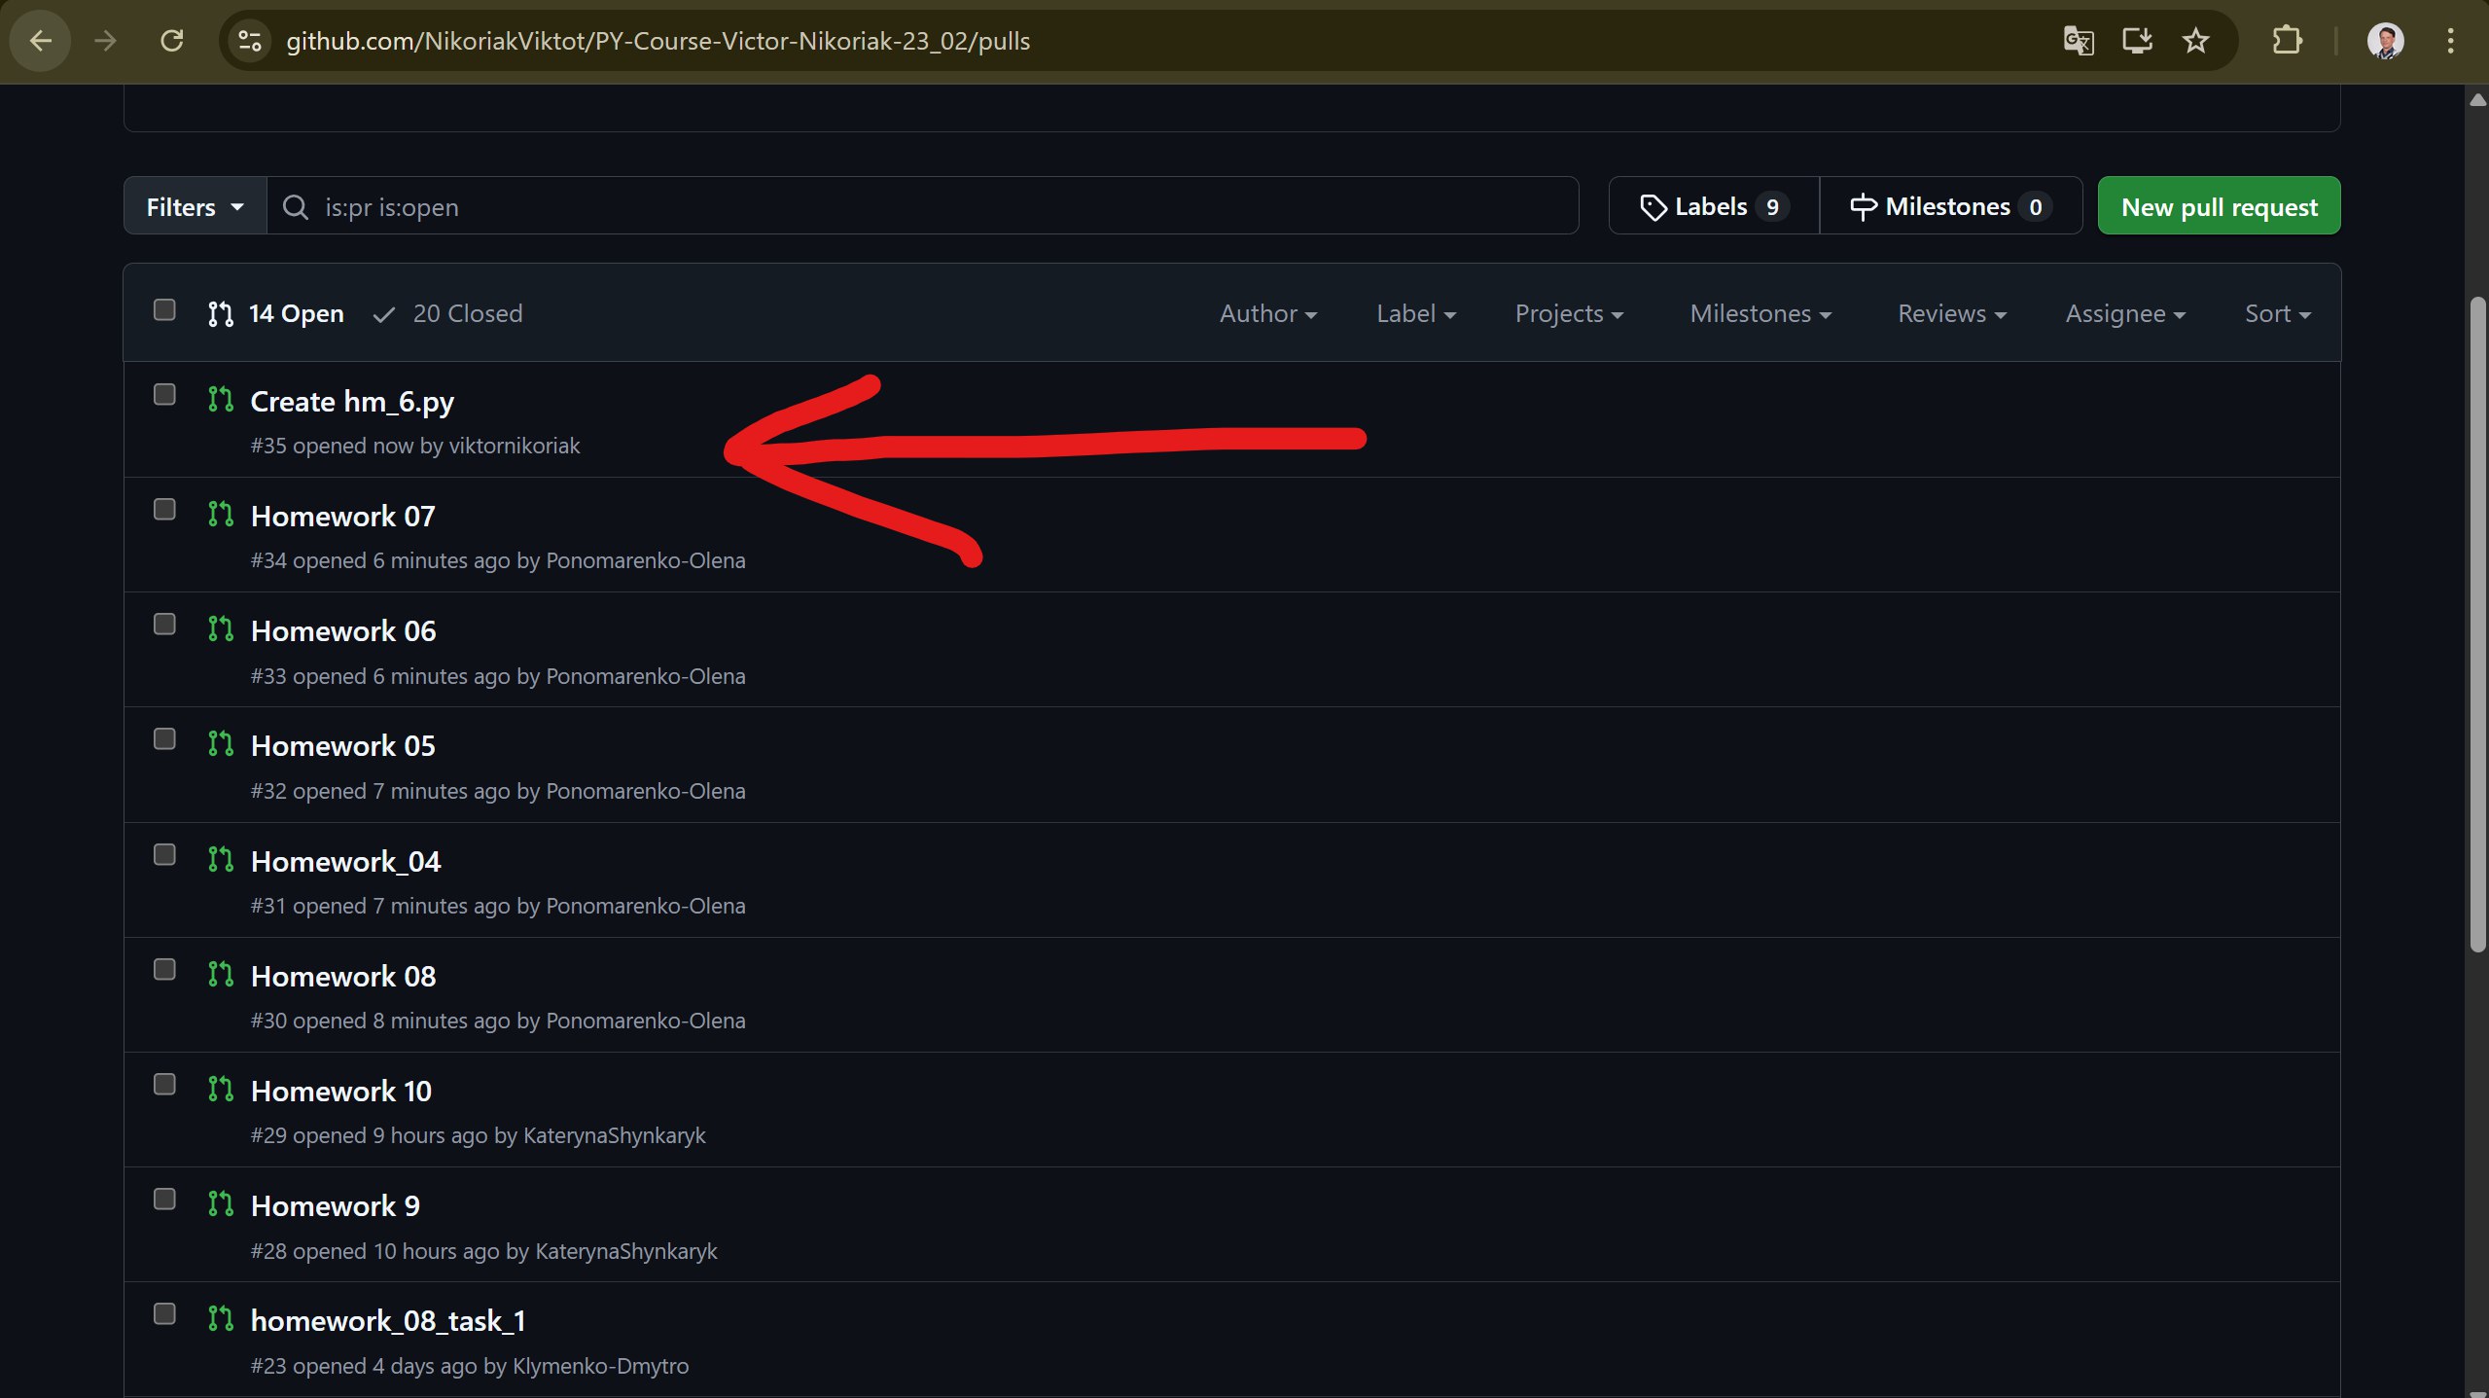Open site information icon in the address bar
Viewport: 2489px width, 1398px height.
tap(250, 41)
